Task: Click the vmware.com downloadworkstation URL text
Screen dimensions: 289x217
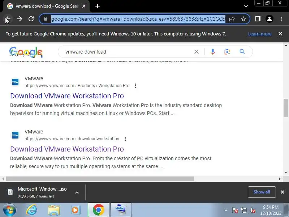Action: [72, 139]
